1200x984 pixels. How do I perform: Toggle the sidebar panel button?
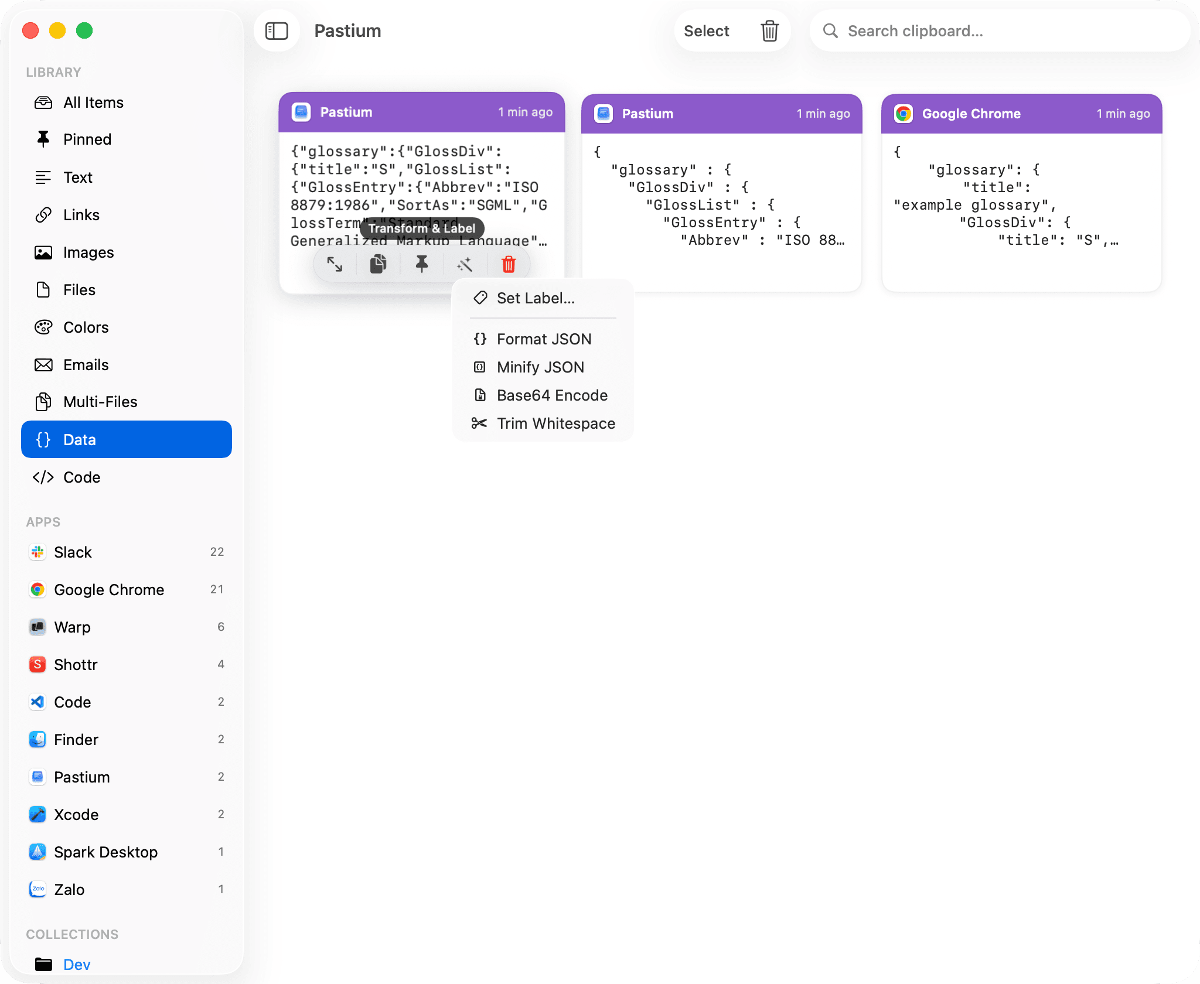[x=277, y=31]
